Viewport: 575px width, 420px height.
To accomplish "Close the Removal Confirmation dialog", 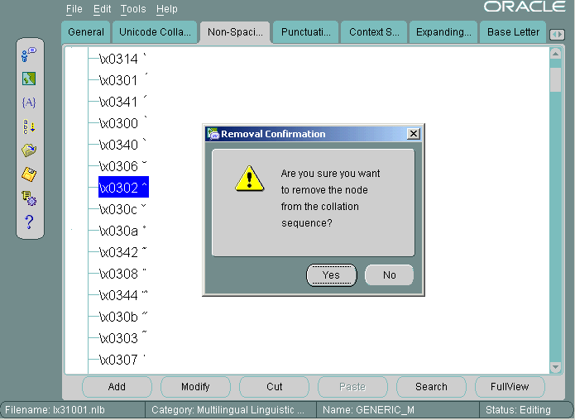I will tap(414, 134).
